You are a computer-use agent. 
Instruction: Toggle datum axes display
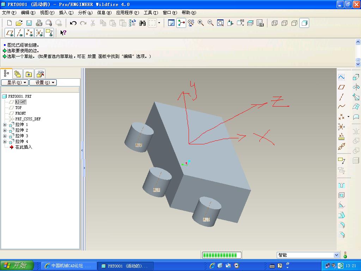click(x=20, y=33)
